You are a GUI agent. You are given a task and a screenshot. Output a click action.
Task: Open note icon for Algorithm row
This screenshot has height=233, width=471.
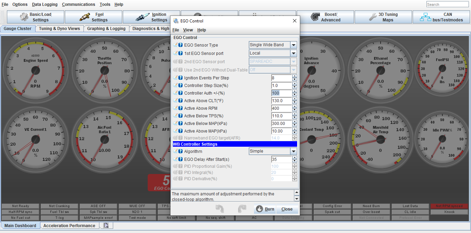click(175, 151)
